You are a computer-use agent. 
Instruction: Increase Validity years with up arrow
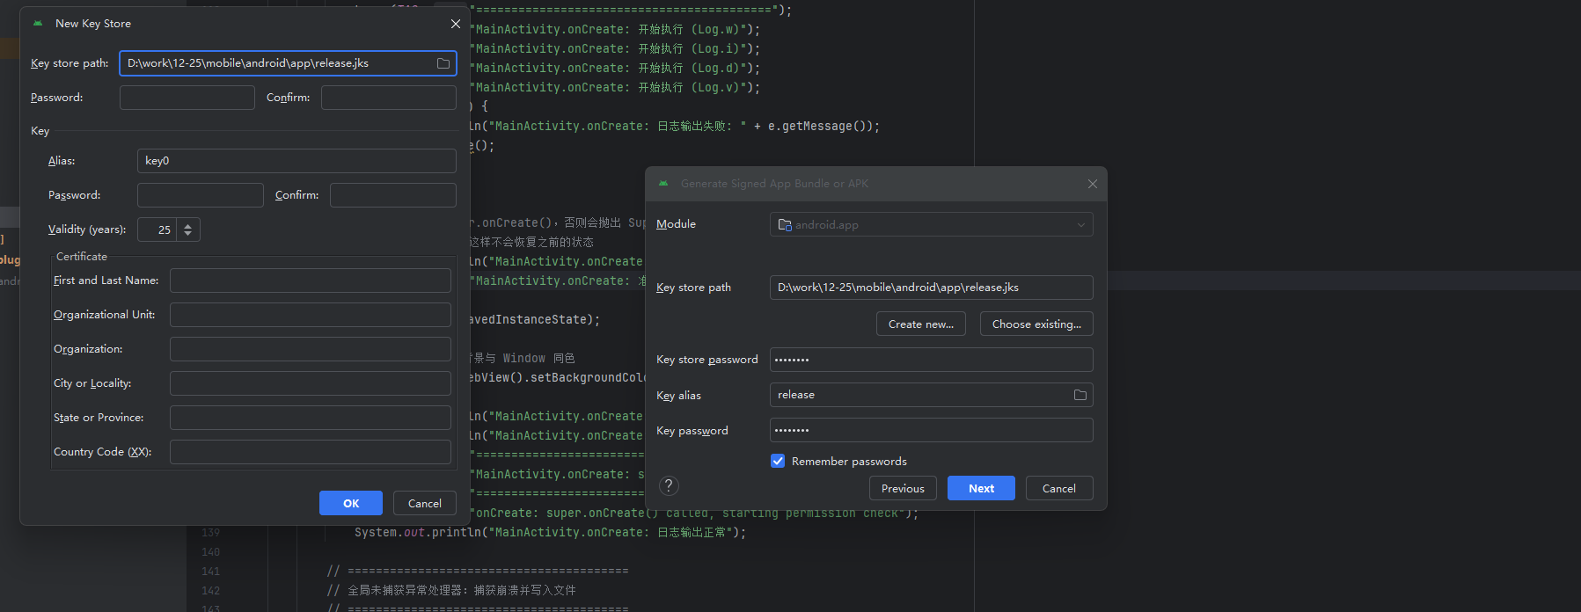(187, 225)
